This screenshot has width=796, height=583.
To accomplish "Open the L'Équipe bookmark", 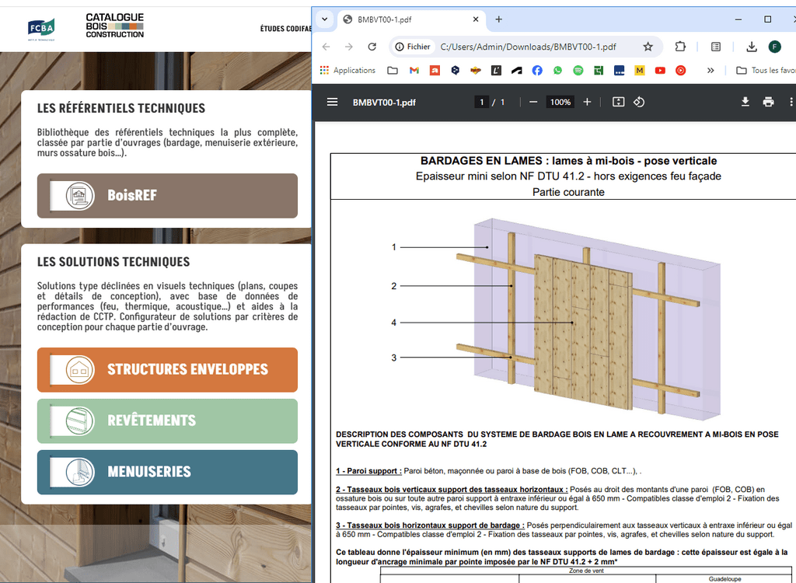I will [496, 70].
